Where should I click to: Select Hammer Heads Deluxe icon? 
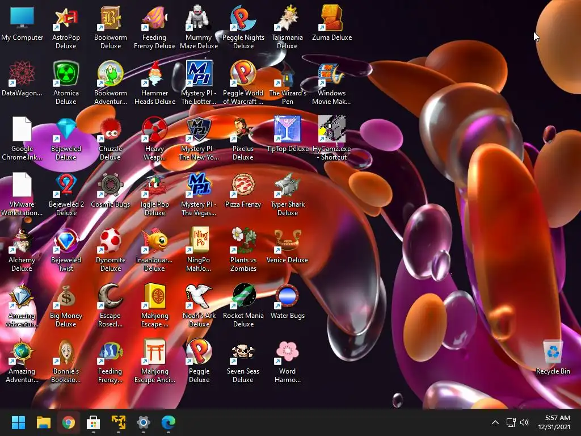[x=154, y=73]
